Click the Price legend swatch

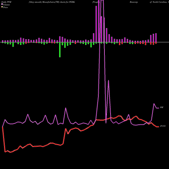2,7
